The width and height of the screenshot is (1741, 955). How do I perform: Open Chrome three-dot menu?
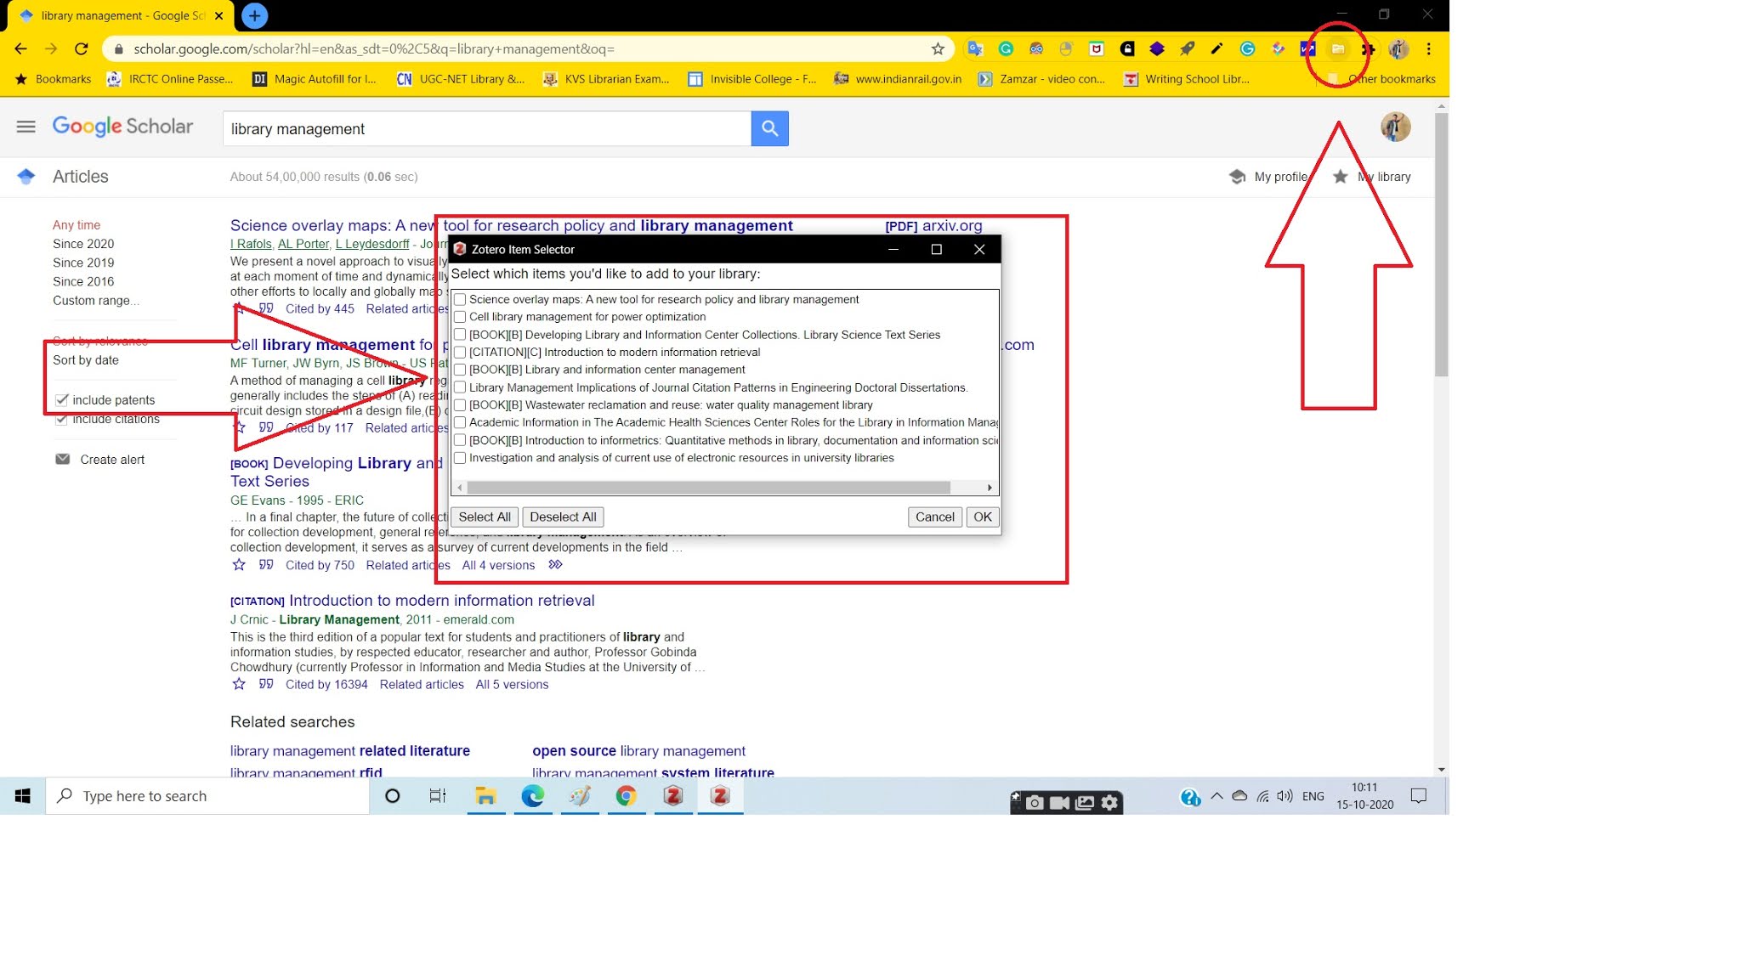(x=1429, y=49)
